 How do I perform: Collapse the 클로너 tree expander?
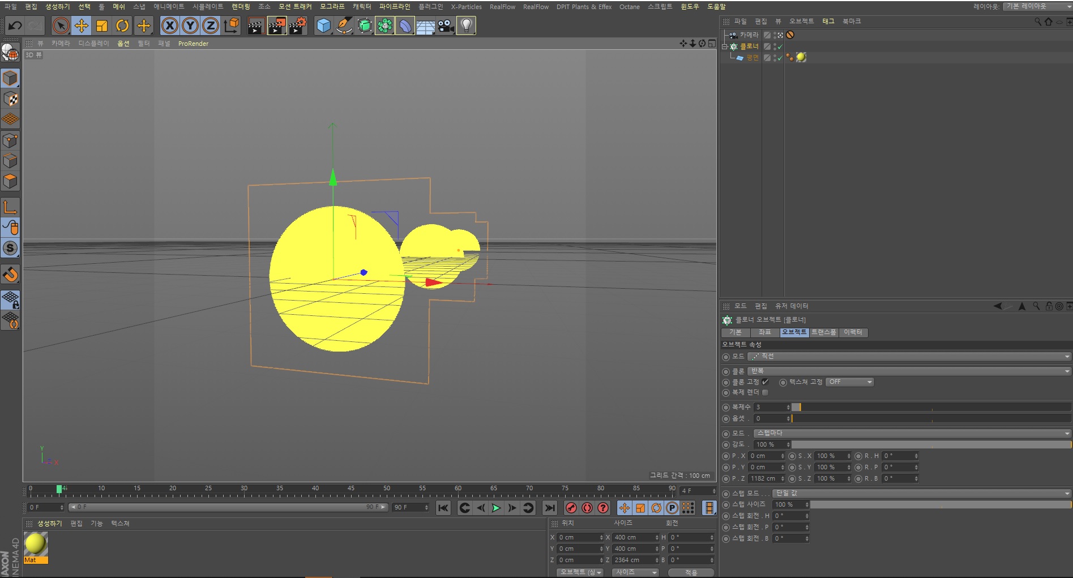tap(724, 47)
